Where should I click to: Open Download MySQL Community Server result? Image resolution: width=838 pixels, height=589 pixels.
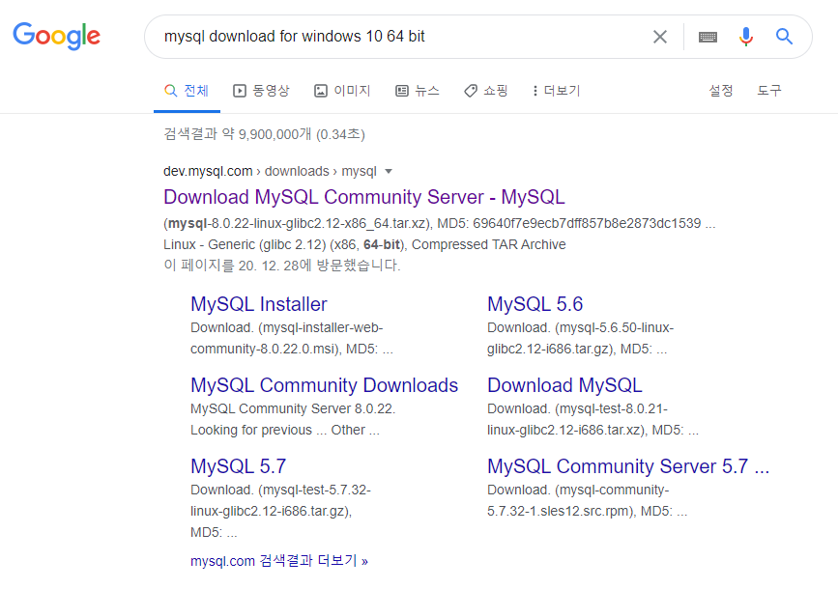coord(364,197)
